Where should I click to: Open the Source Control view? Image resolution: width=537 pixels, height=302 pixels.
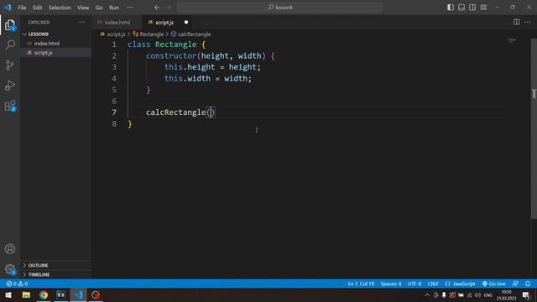(x=10, y=65)
